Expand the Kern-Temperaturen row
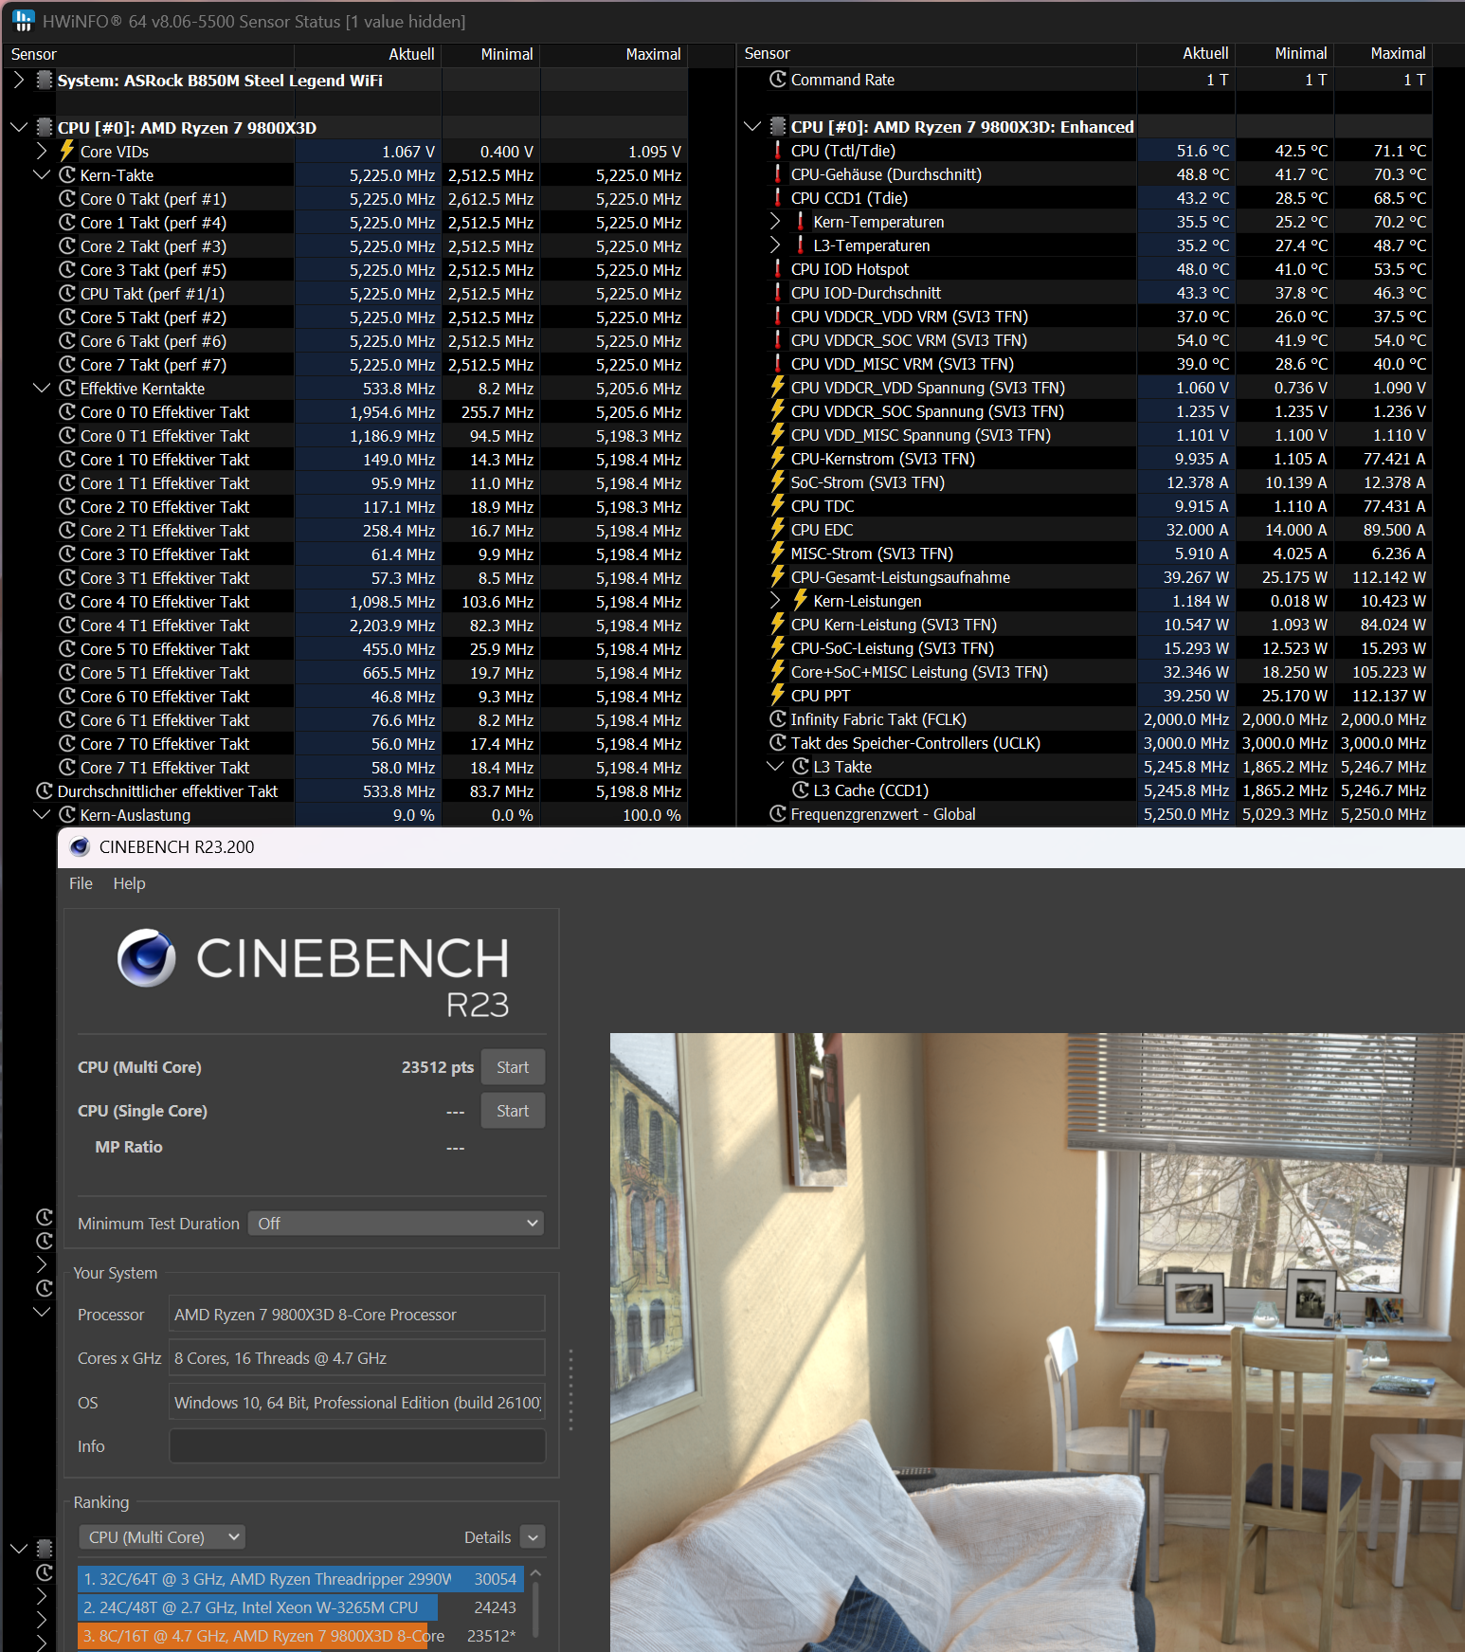Screen dimensions: 1465x1652 (775, 221)
